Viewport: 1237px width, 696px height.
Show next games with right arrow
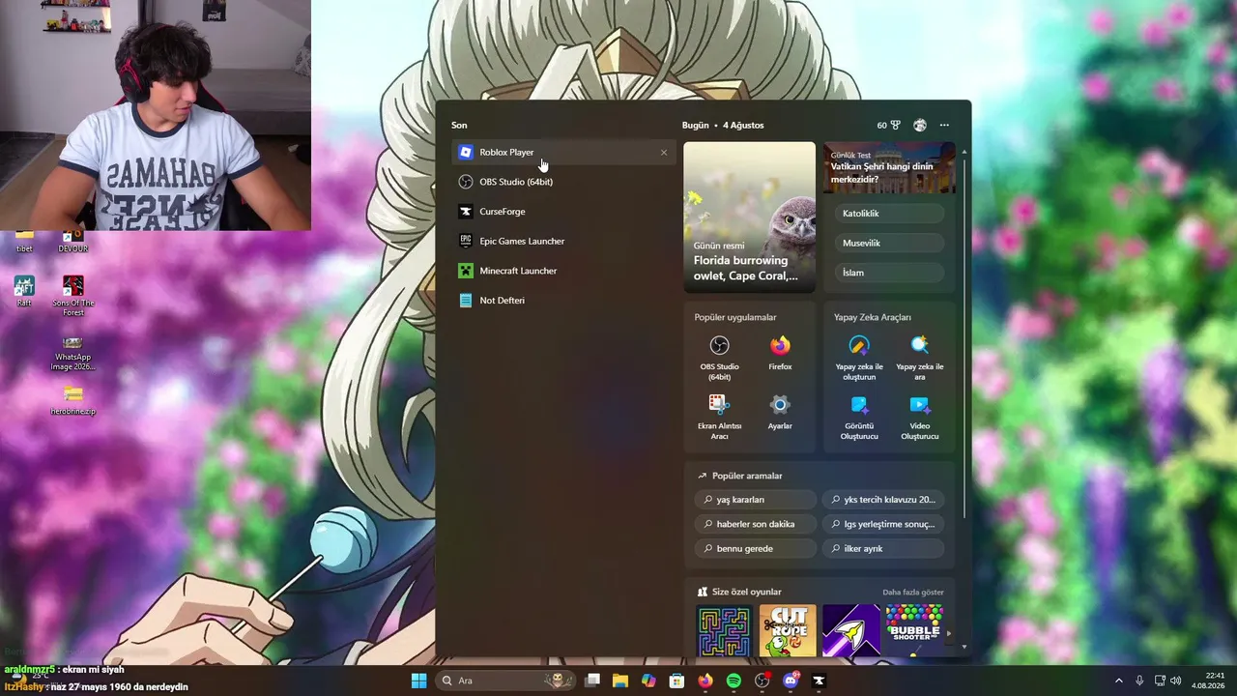[949, 634]
